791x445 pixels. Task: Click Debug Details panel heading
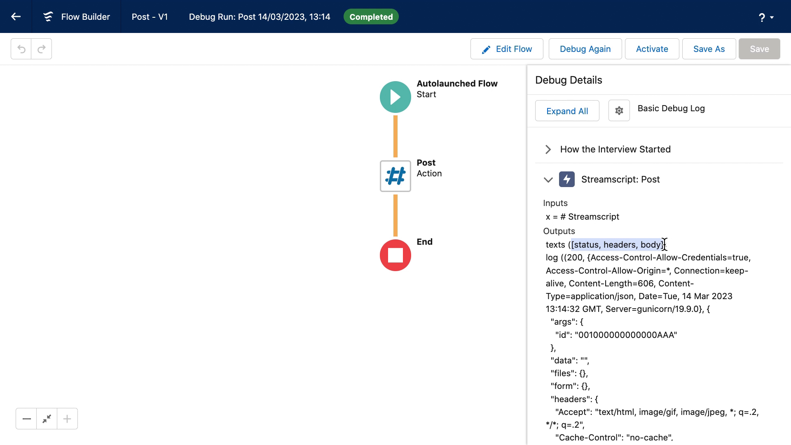[569, 80]
